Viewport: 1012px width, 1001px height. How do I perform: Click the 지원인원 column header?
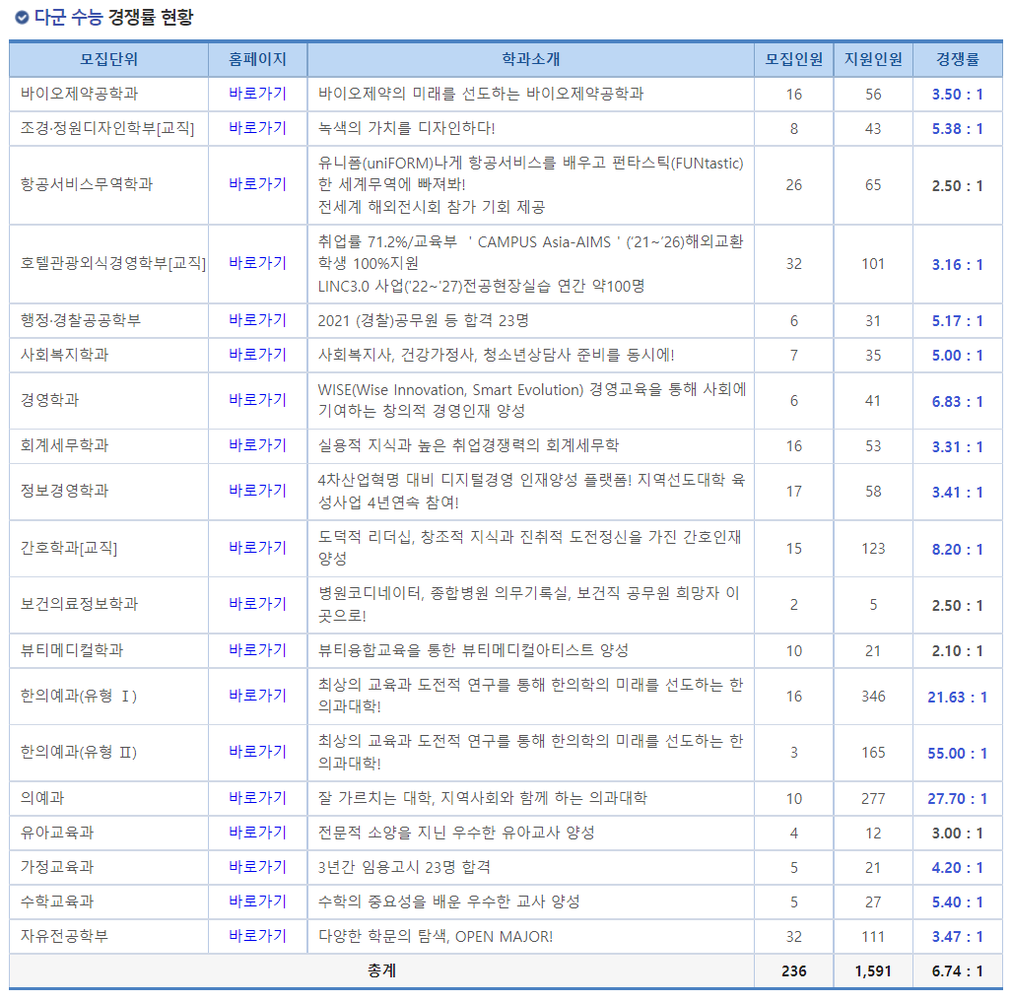coord(872,60)
